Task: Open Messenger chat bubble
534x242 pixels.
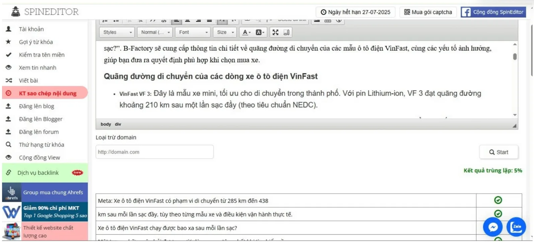Action: point(493,227)
